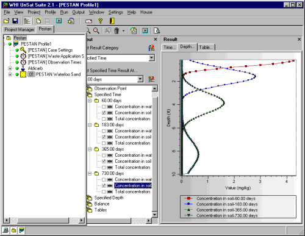Viewport: 305px width, 236px height.
Task: Click the run model play icon
Action: (x=59, y=21)
